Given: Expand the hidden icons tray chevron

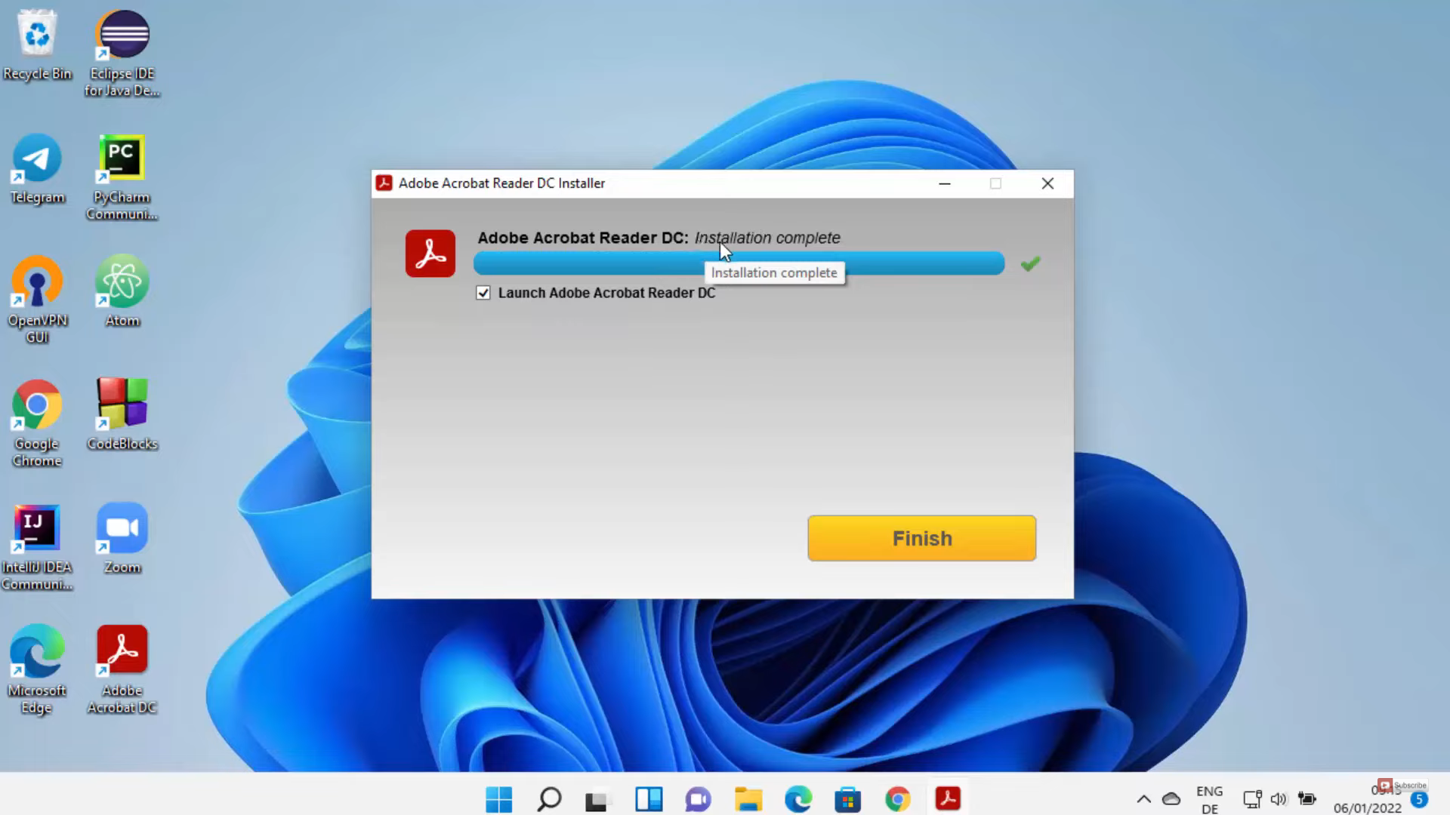Looking at the screenshot, I should (x=1144, y=798).
